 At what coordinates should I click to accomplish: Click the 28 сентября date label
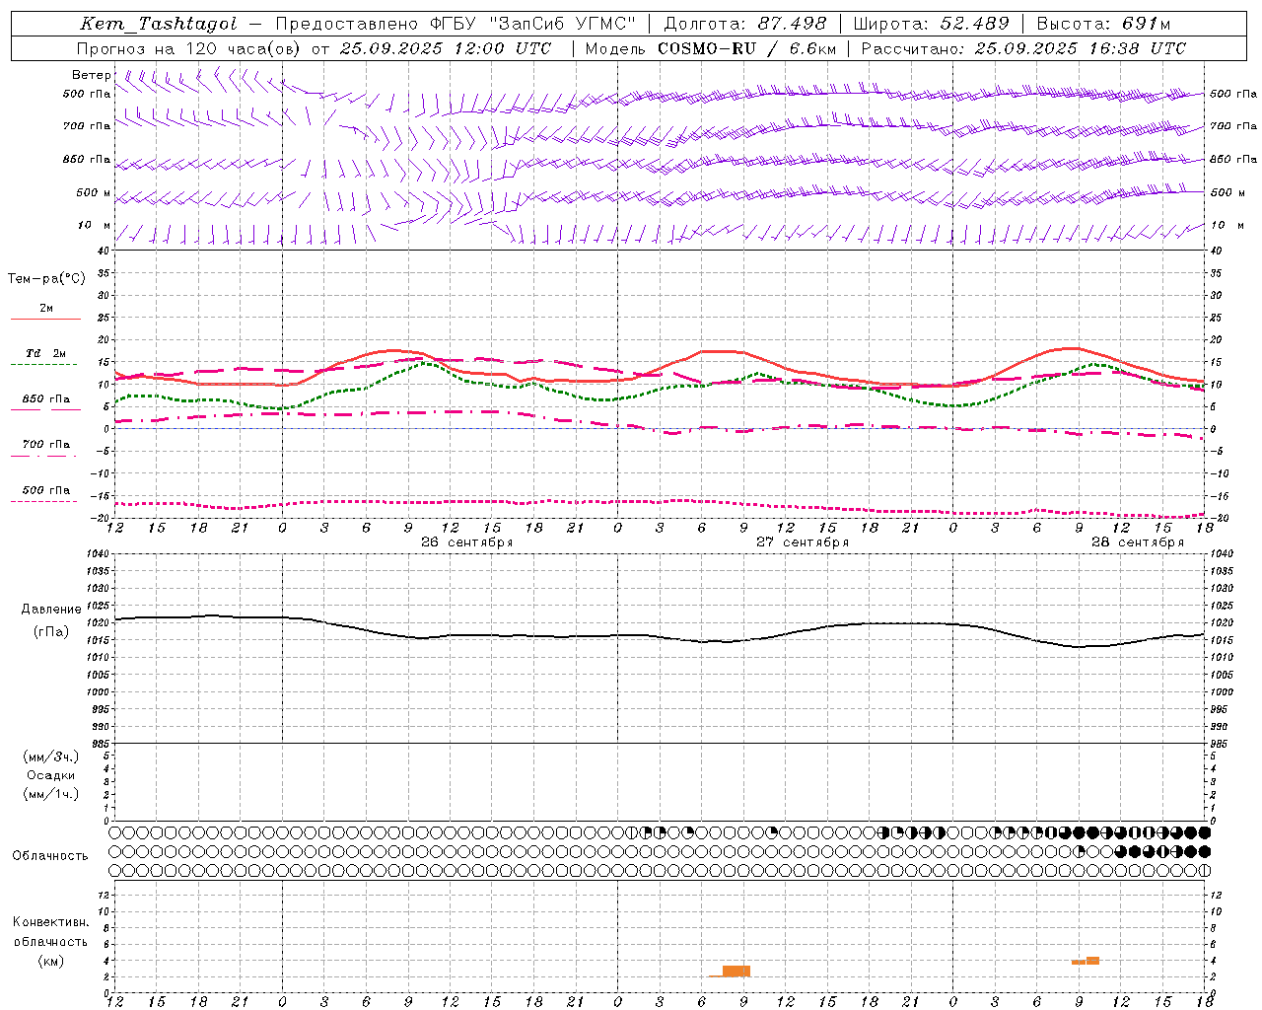1138,542
